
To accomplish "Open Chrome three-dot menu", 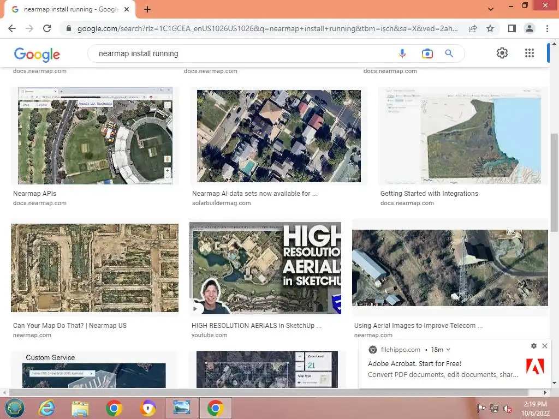I will pos(547,28).
